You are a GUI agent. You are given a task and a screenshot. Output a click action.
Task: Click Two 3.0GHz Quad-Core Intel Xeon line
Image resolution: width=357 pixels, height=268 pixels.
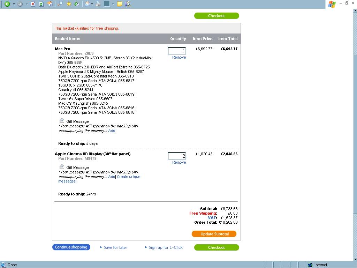pos(96,76)
